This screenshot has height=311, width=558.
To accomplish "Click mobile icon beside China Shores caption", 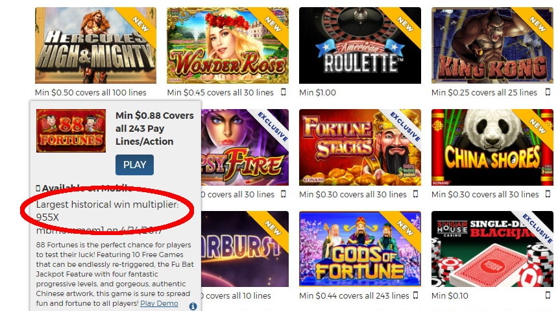I will pyautogui.click(x=548, y=194).
